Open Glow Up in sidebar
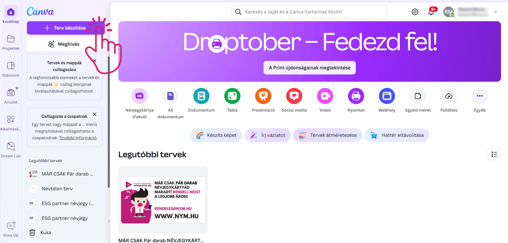Viewport: 508px width, 243px height. (x=11, y=229)
